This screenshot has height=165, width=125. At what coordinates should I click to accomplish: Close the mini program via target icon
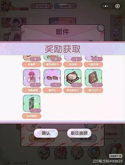[117, 6]
